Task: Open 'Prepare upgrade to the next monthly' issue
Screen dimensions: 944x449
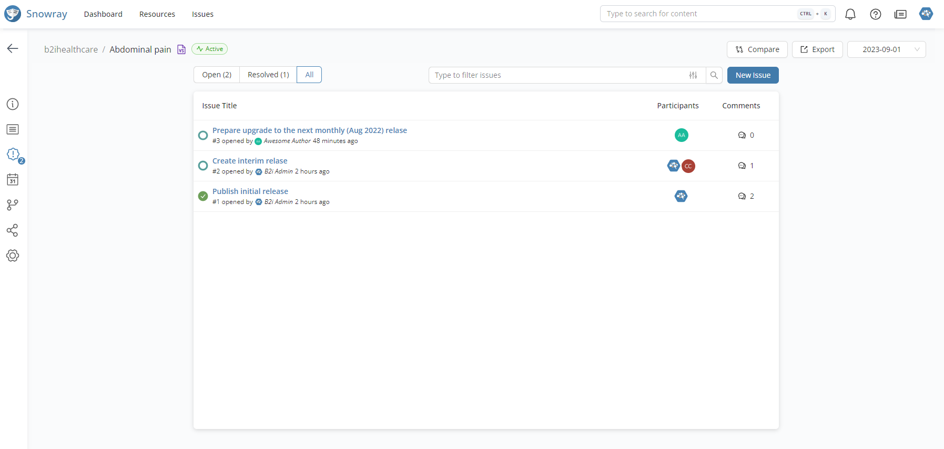Action: click(309, 130)
